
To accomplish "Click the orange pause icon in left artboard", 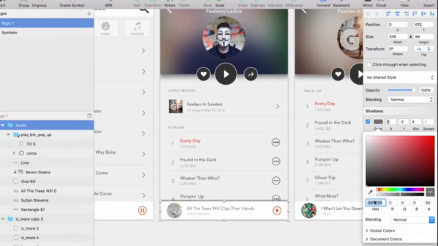I will click(142, 210).
